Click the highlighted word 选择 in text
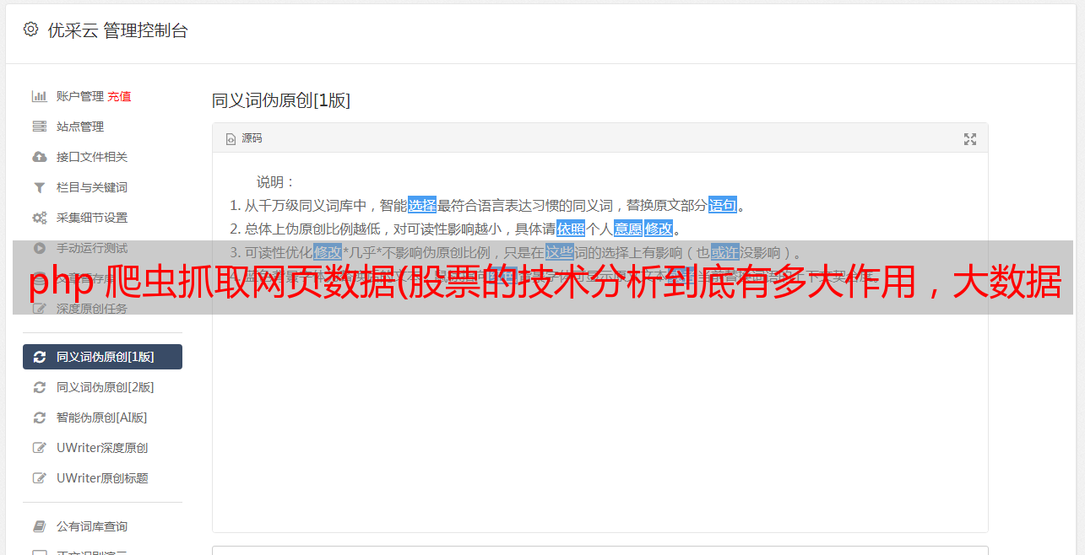 422,205
